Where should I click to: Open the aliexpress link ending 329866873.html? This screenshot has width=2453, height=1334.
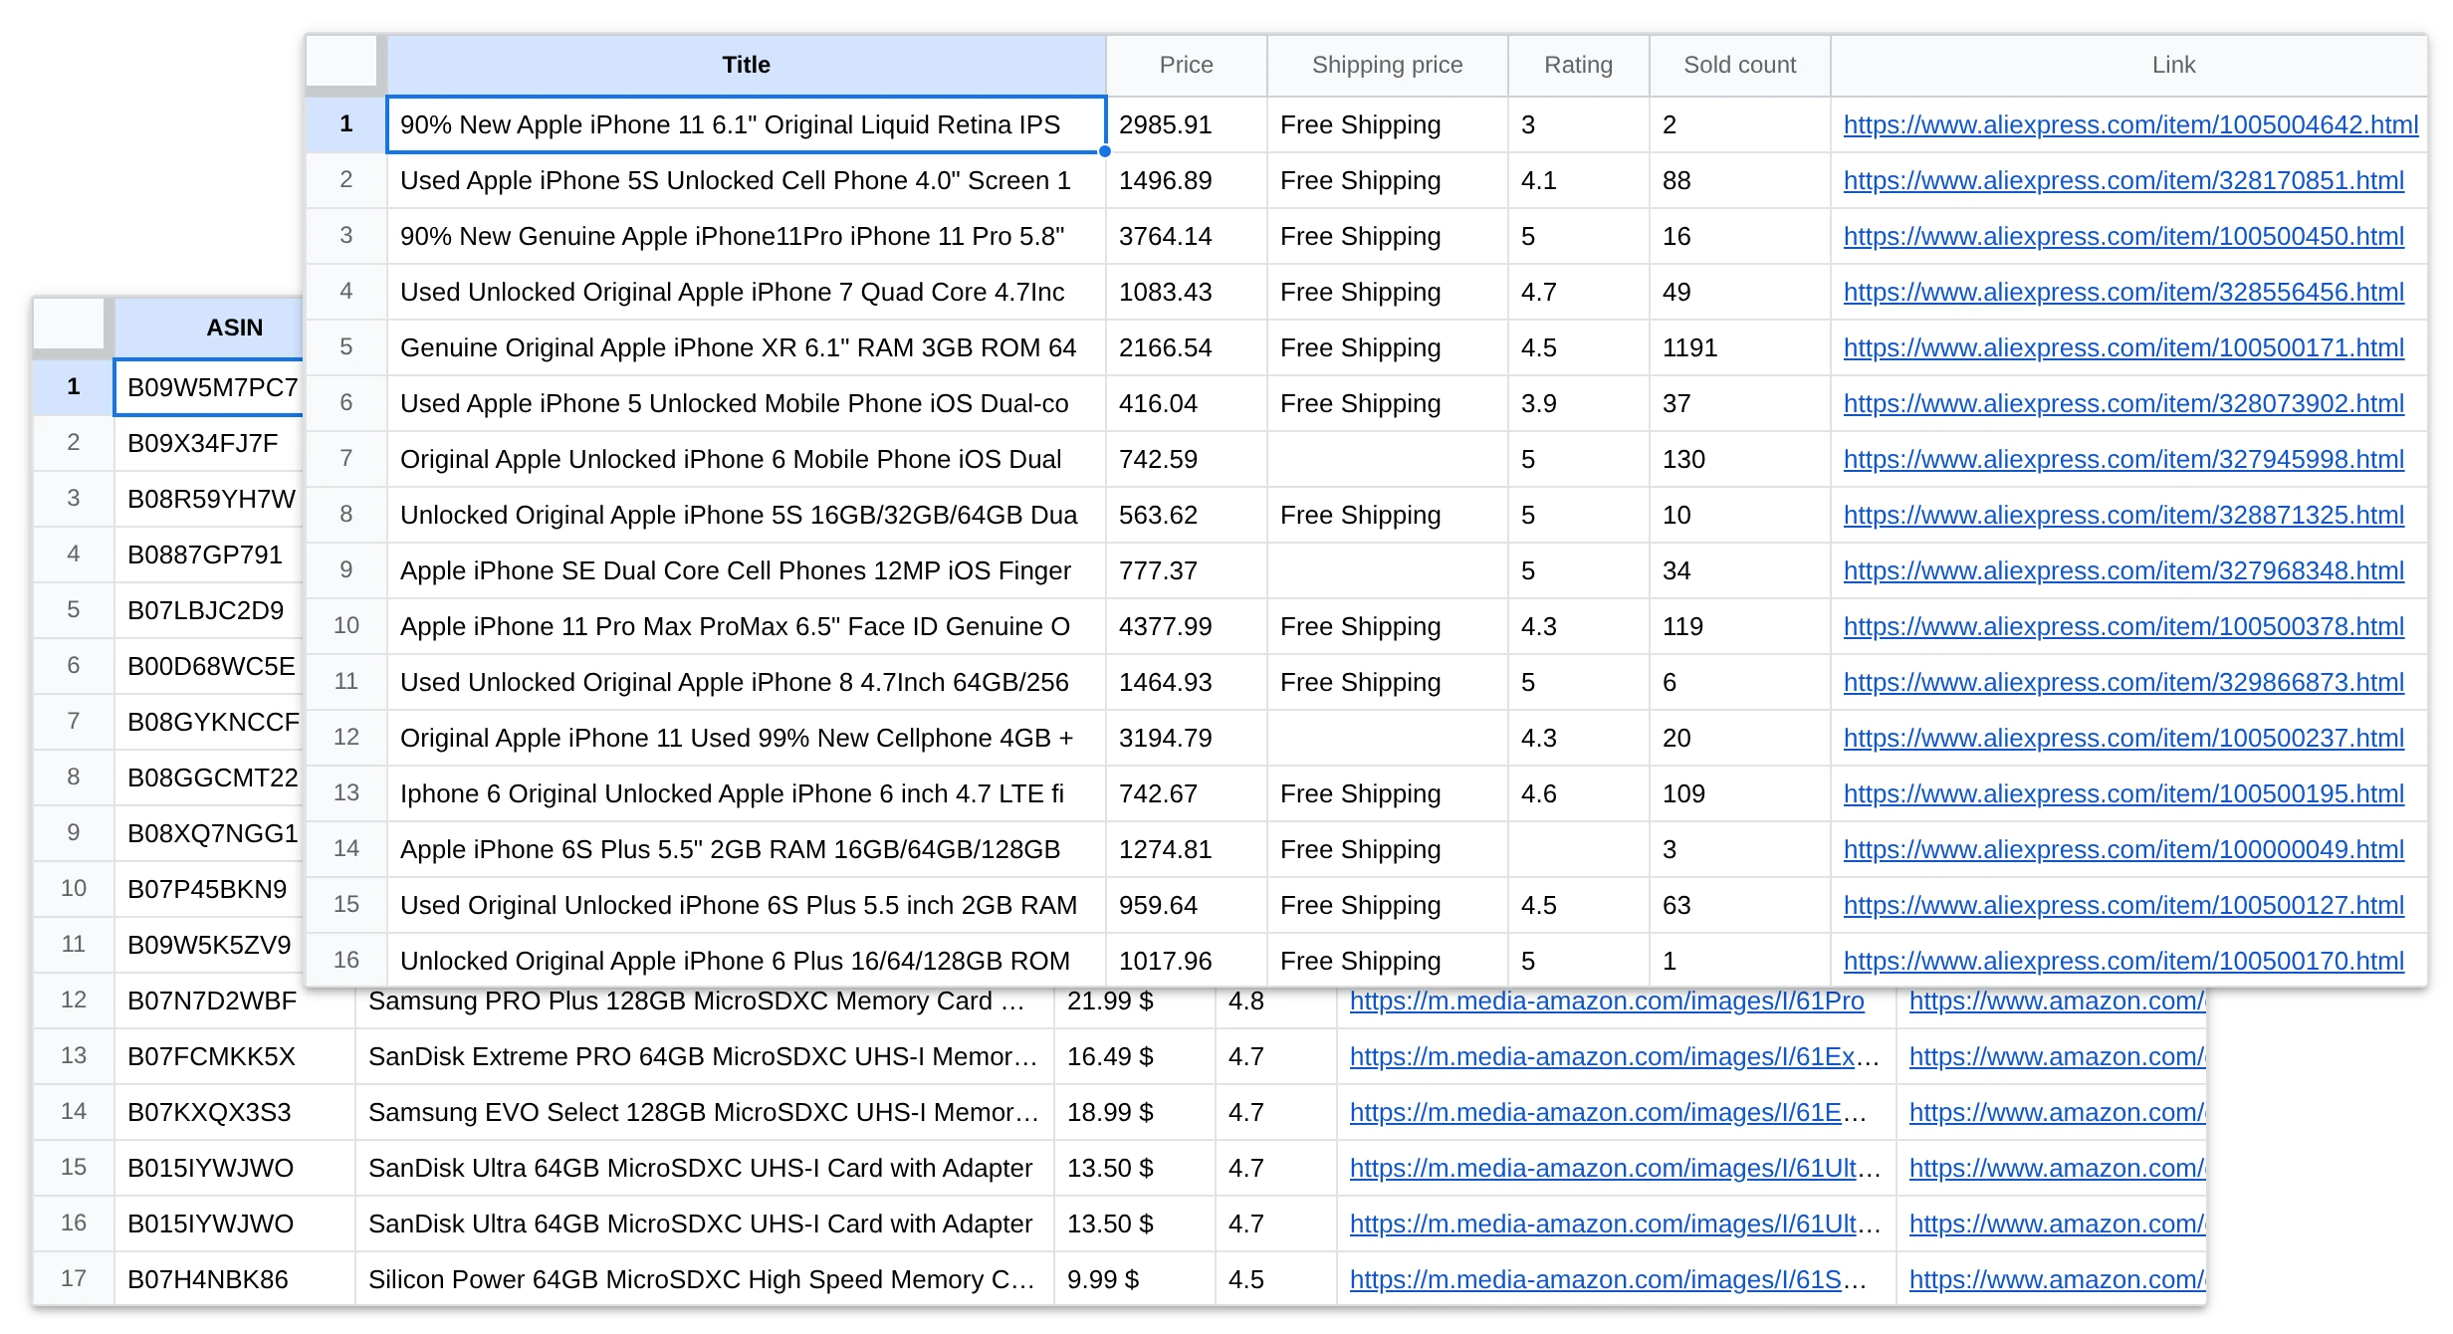click(2123, 682)
